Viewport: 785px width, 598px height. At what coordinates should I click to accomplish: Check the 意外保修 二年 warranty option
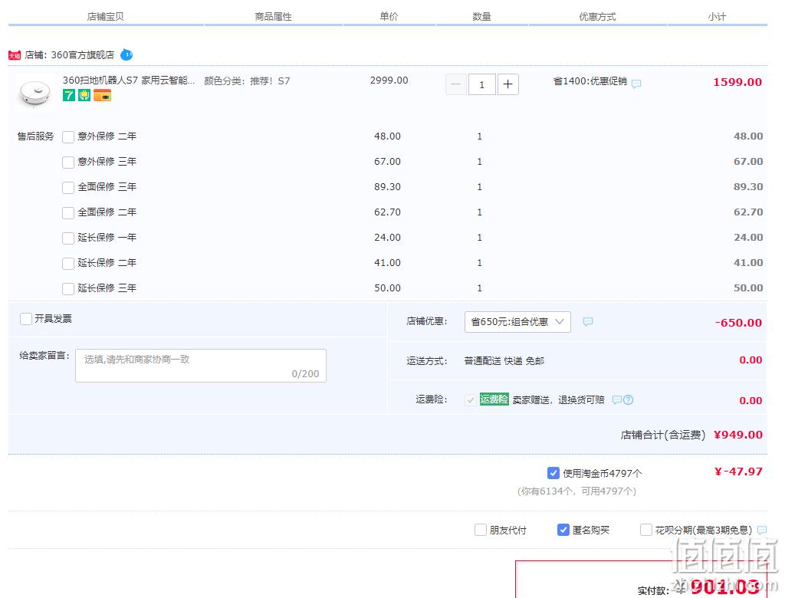(68, 136)
